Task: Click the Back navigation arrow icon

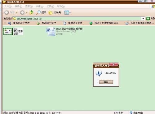Action: [x=7, y=13]
